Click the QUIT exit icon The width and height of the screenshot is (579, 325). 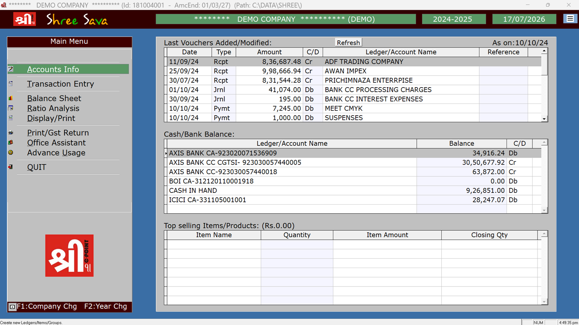coord(11,167)
